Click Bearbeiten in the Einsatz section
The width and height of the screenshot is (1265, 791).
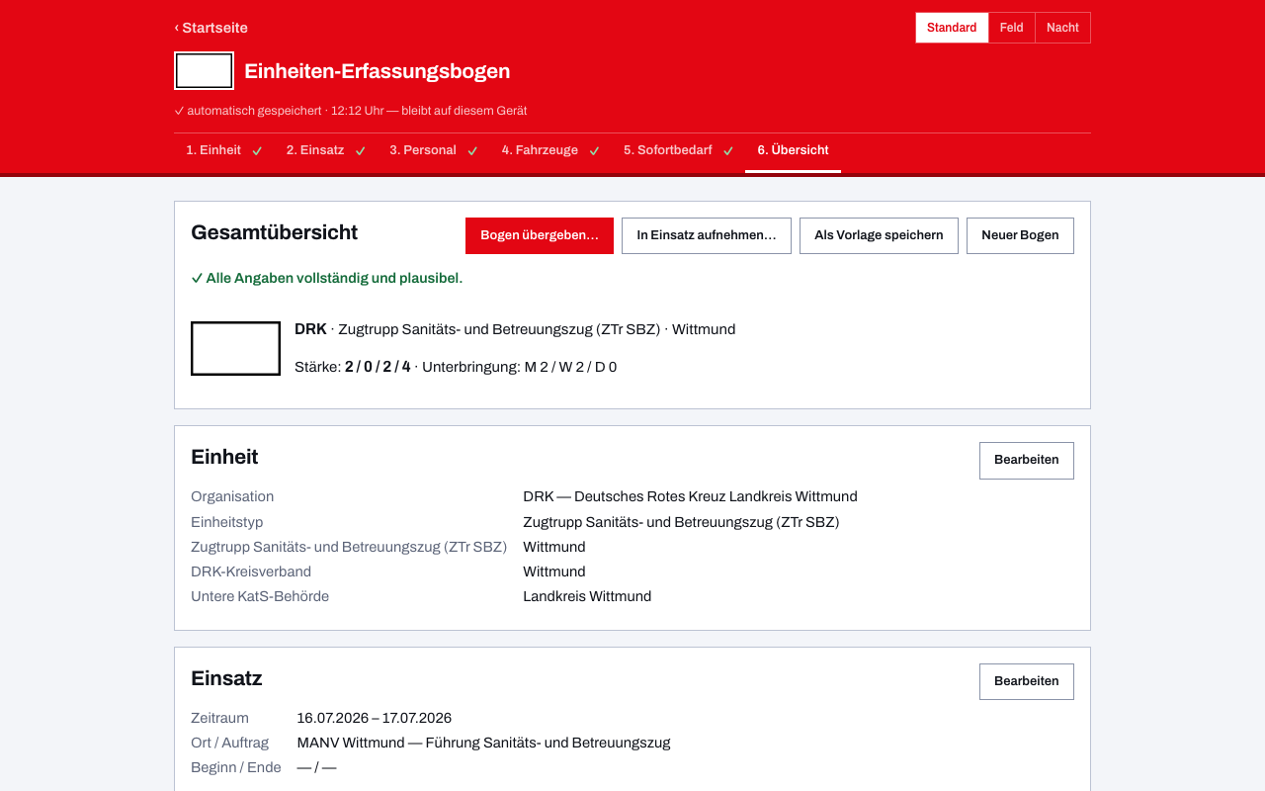(1027, 681)
